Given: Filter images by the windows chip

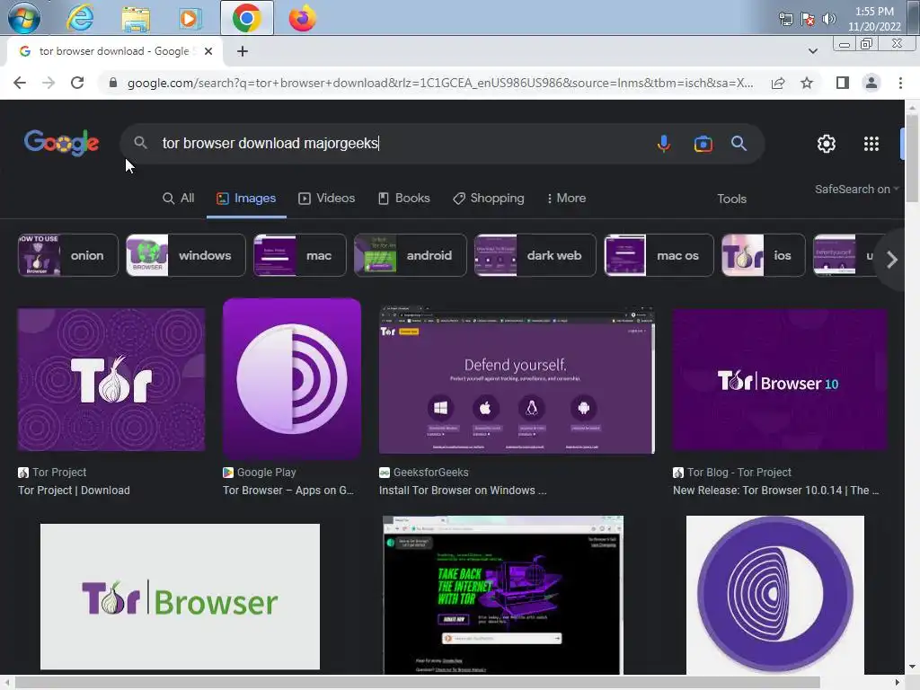Looking at the screenshot, I should 185,255.
